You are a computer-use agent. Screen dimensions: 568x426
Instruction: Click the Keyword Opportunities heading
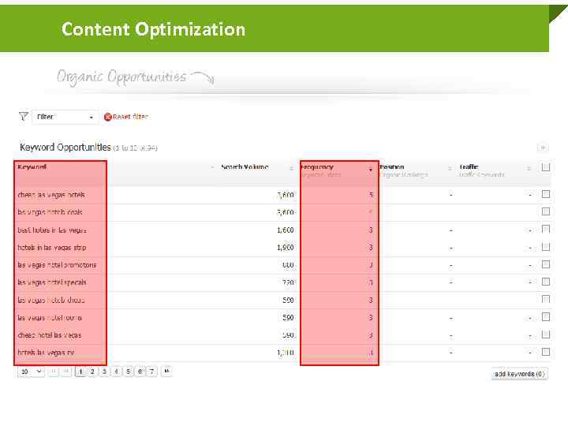[x=65, y=148]
